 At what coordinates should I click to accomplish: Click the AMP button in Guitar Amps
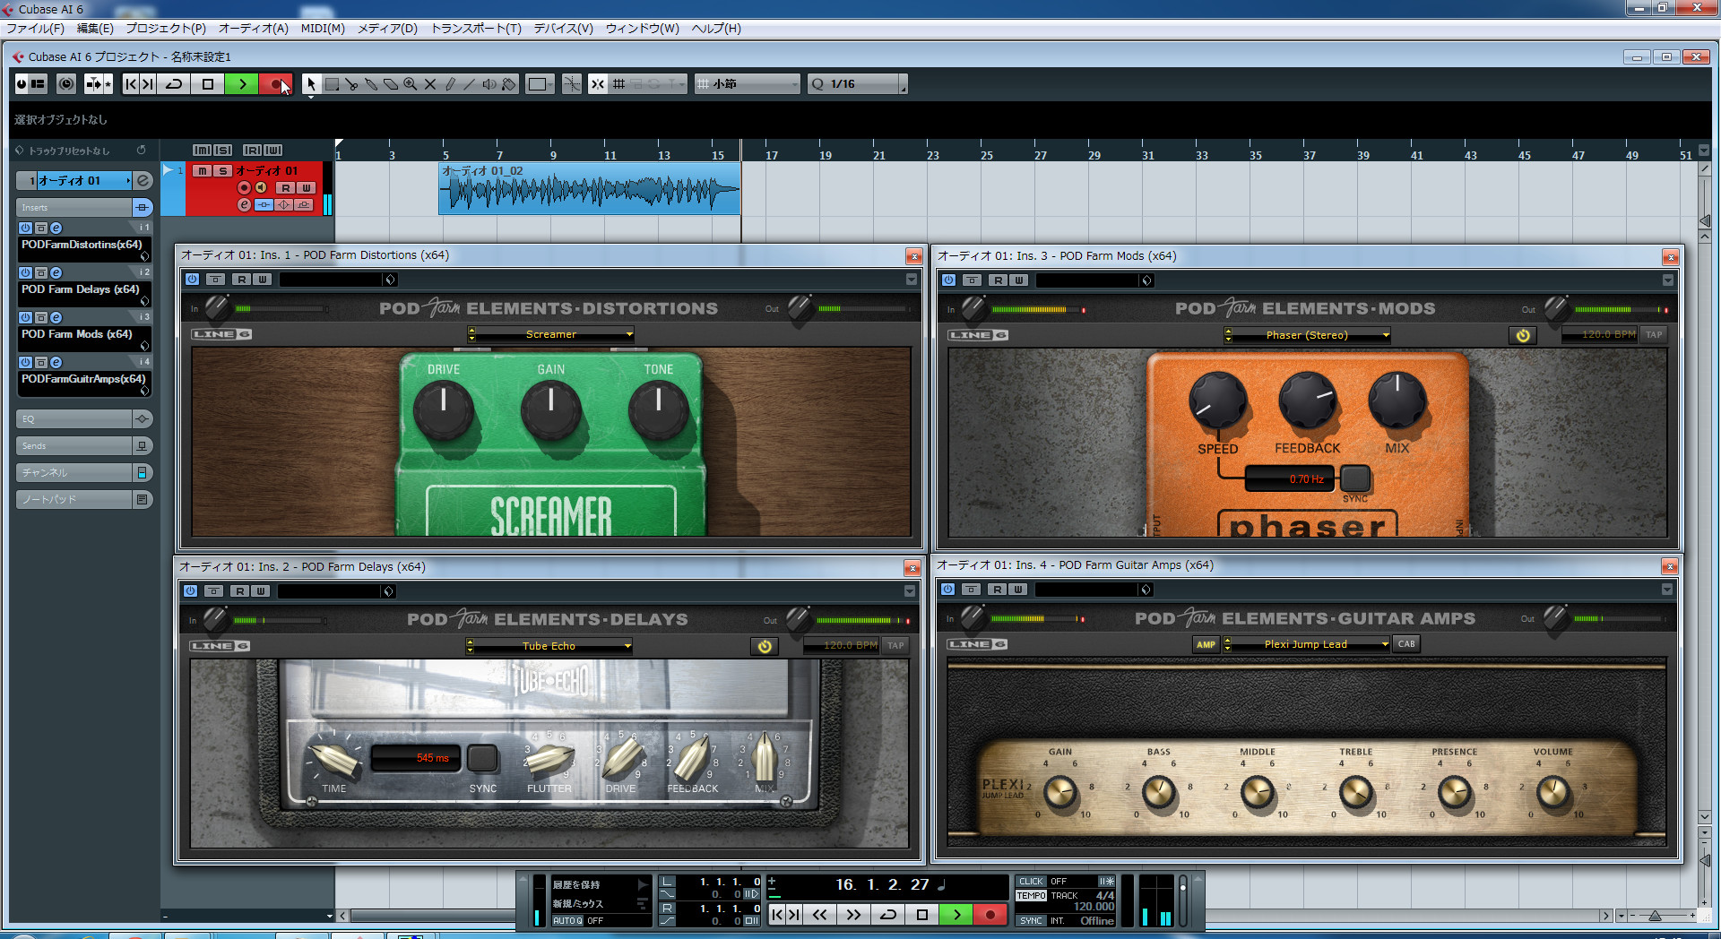pos(1206,644)
